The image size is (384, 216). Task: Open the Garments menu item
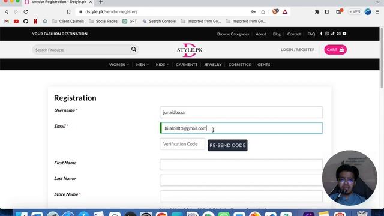(187, 65)
